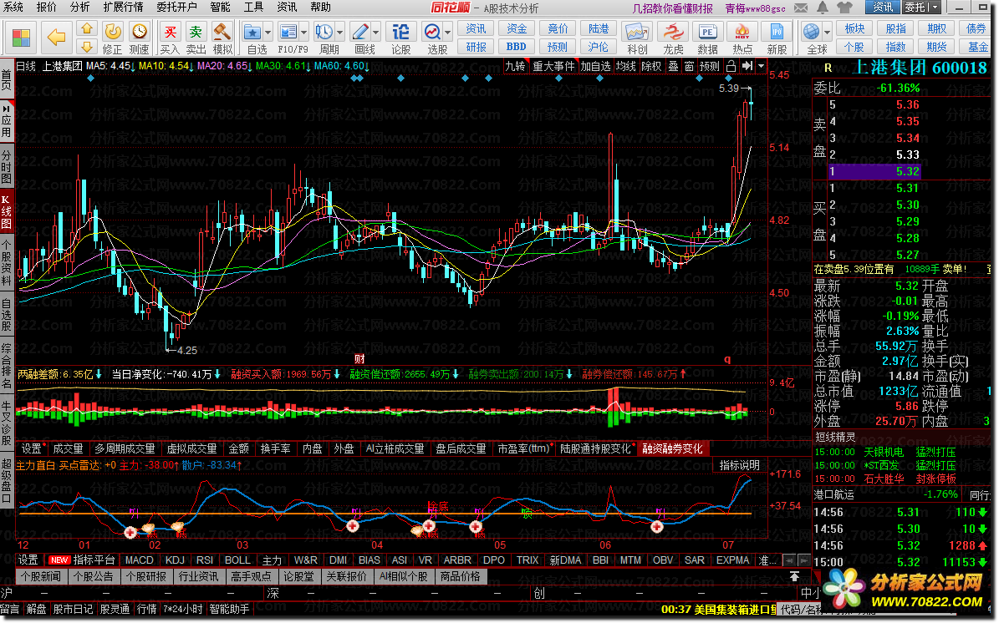Open the 新股 IPO icon
This screenshot has height=623, width=999.
(x=777, y=33)
